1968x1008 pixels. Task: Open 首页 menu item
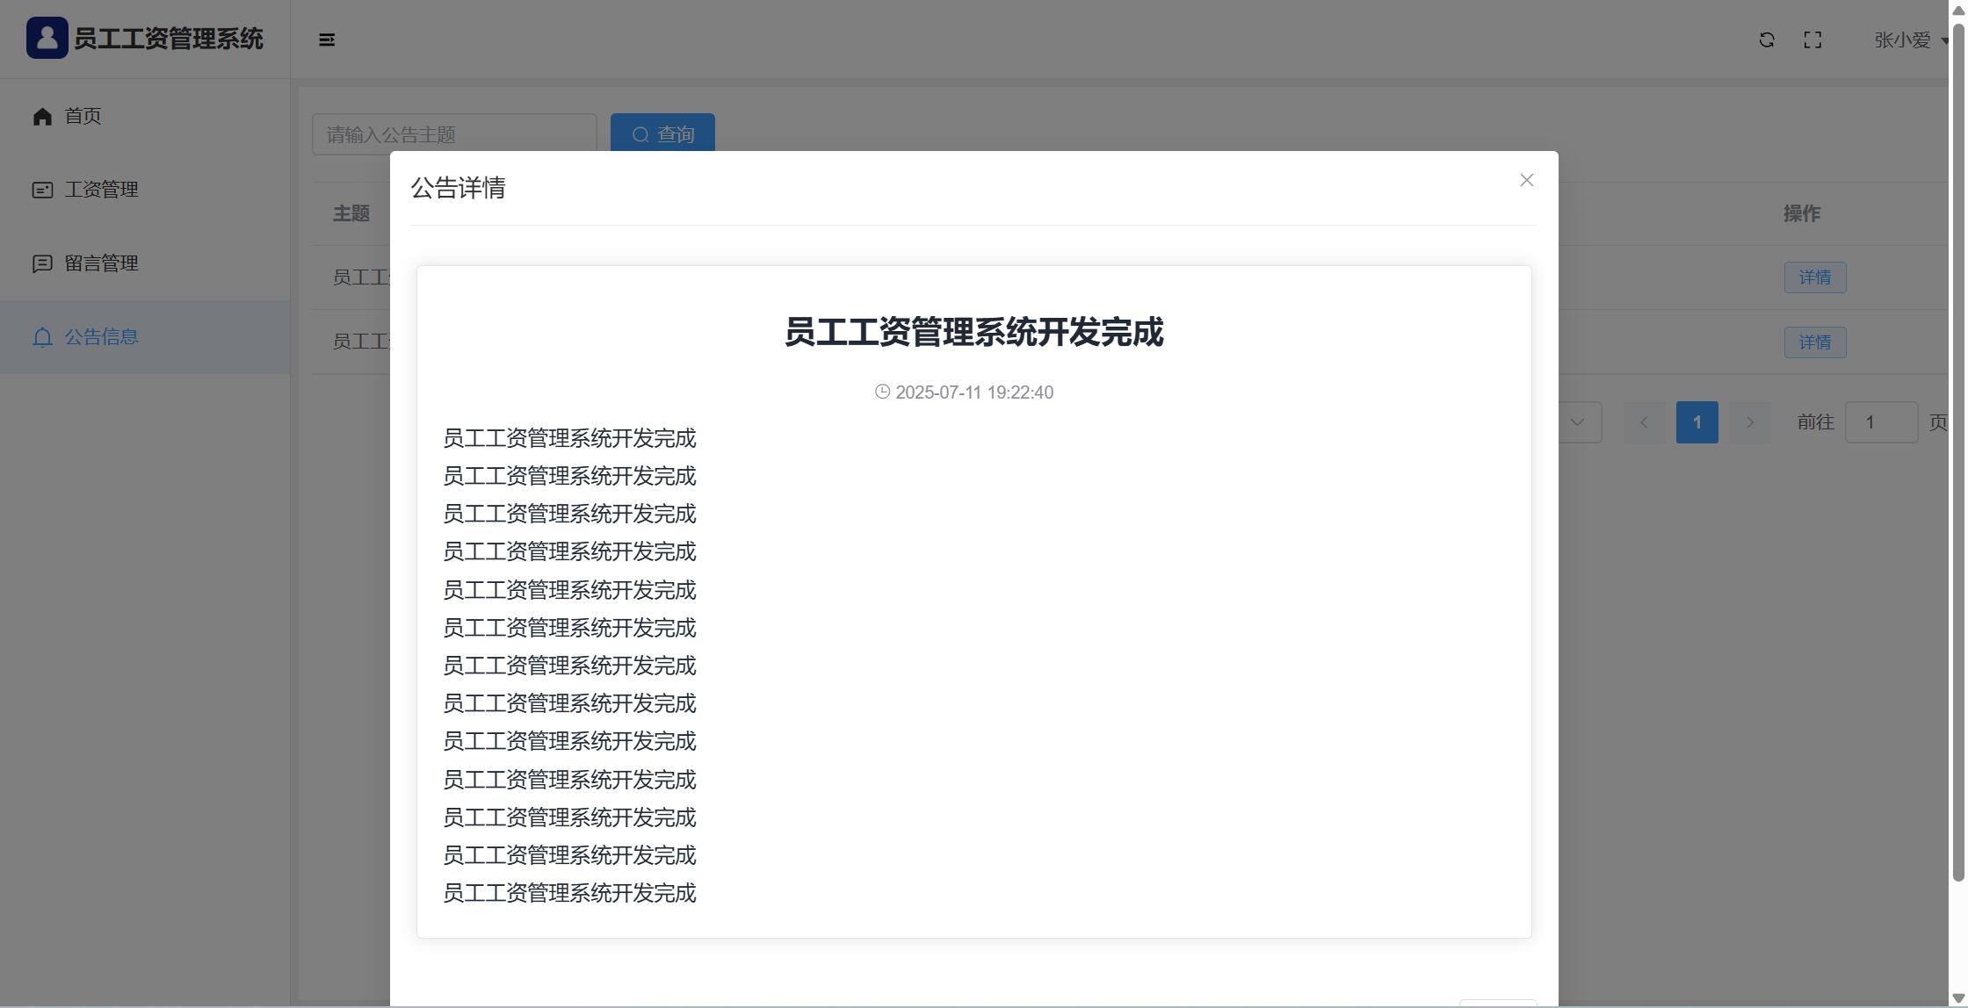tap(83, 117)
